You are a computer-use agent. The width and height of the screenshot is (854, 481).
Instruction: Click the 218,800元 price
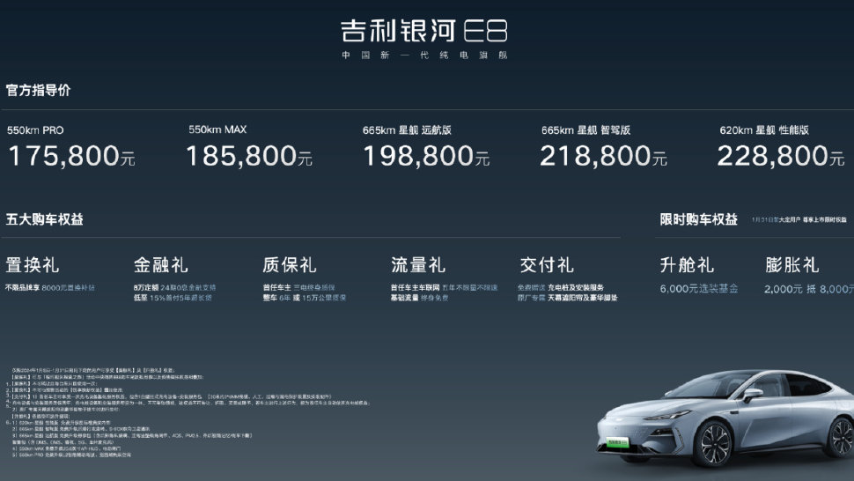[603, 156]
